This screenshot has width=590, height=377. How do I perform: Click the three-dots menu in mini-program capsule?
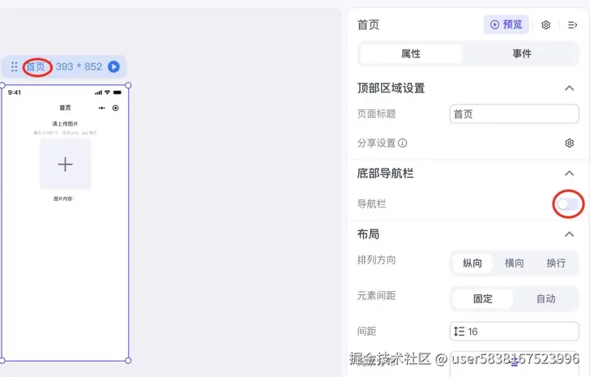tap(101, 108)
